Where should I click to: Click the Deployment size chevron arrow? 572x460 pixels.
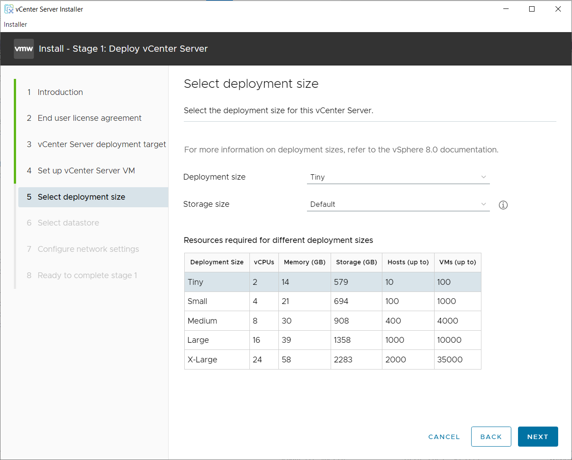(483, 177)
